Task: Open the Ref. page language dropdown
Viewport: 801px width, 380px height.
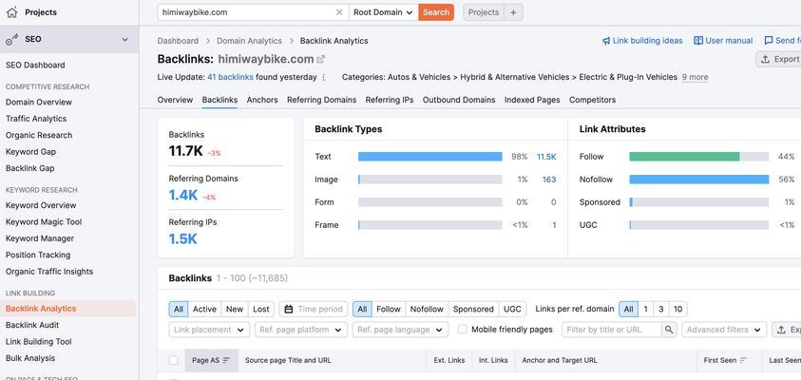Action: [401, 330]
